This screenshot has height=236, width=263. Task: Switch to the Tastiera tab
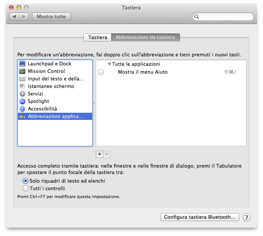click(97, 38)
